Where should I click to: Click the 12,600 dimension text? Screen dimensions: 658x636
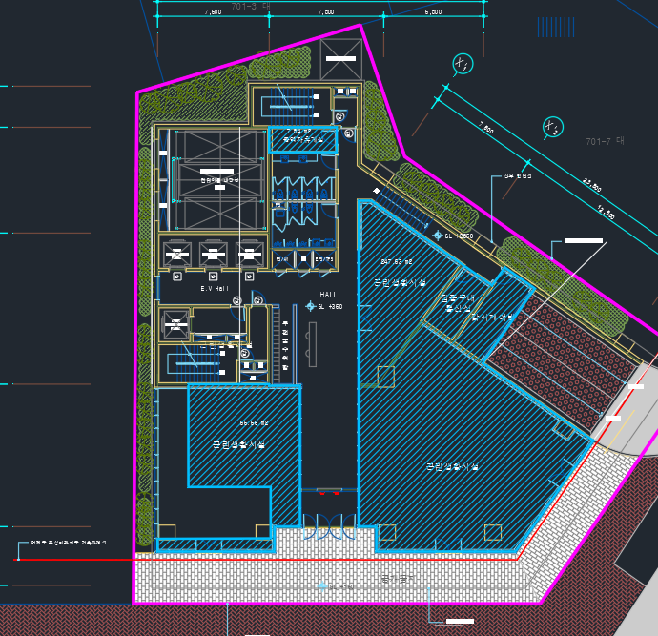[606, 214]
